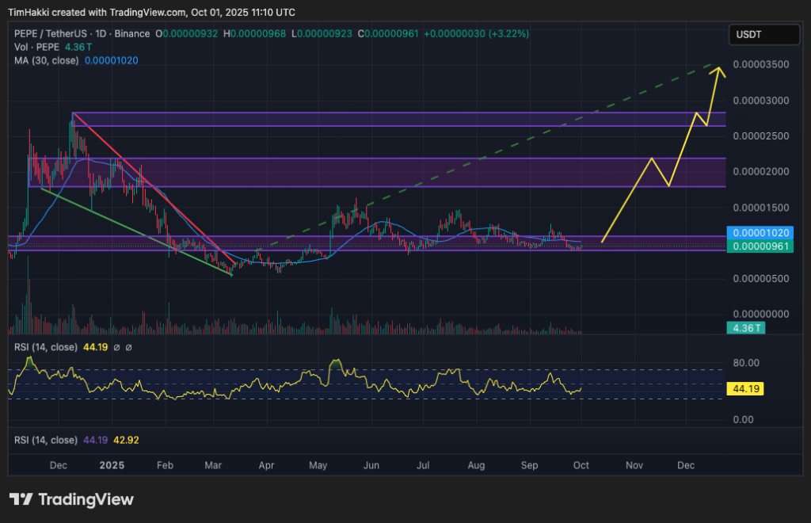Click the yellow 42.92 RSI legend value

click(126, 440)
